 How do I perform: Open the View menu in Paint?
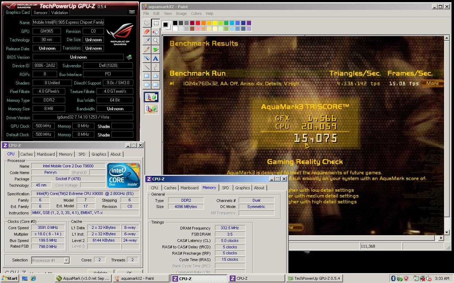168,13
